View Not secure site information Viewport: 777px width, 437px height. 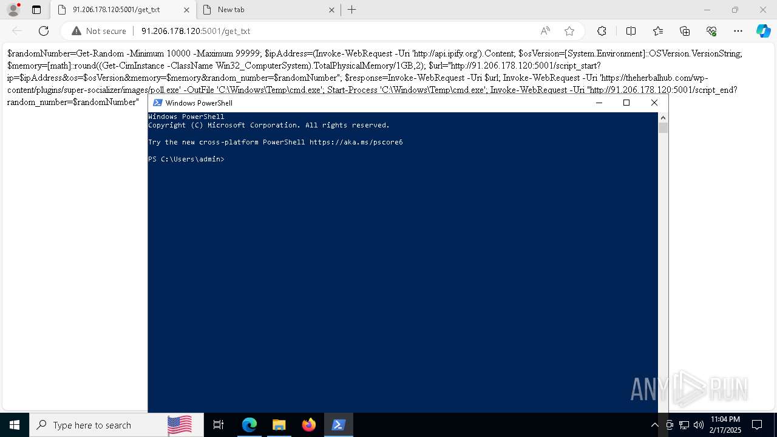(99, 31)
